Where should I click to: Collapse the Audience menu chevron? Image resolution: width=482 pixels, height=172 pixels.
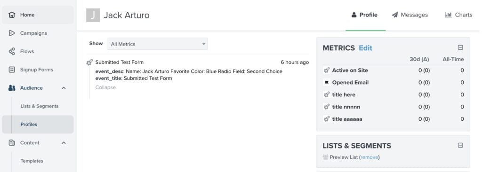(x=64, y=88)
